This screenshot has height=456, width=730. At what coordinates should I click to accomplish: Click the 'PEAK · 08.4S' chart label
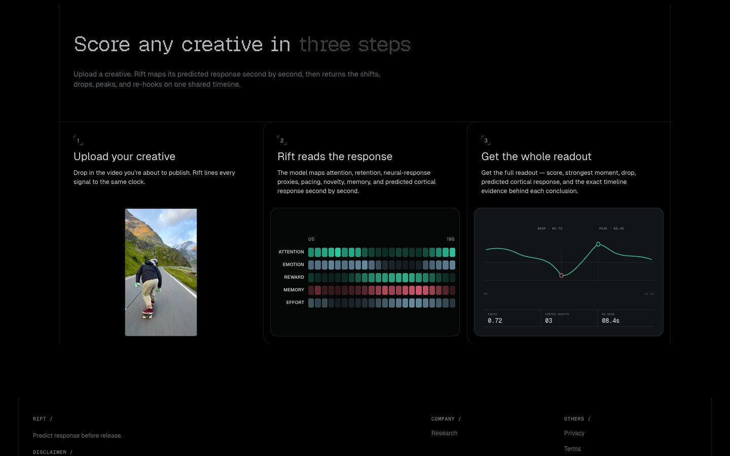point(611,229)
